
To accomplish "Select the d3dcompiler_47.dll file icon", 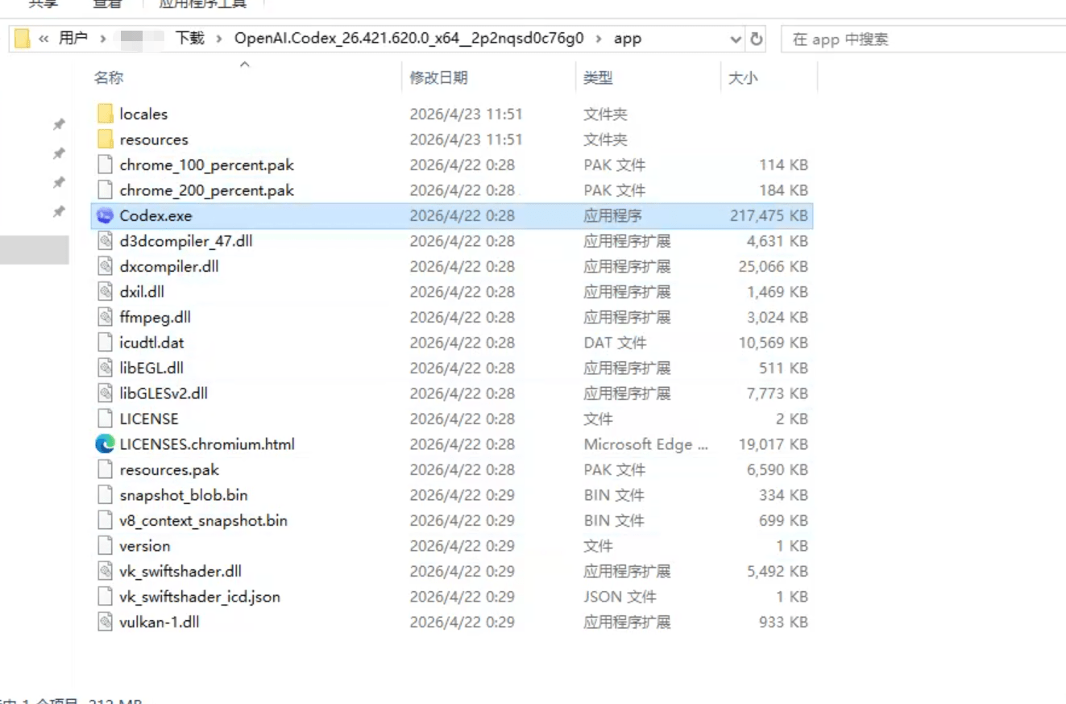I will (x=105, y=241).
